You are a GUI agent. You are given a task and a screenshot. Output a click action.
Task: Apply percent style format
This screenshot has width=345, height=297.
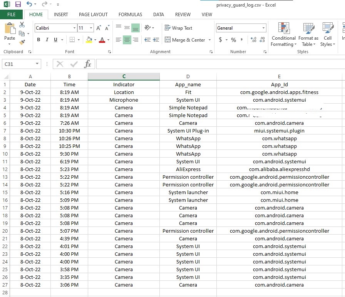tap(233, 40)
